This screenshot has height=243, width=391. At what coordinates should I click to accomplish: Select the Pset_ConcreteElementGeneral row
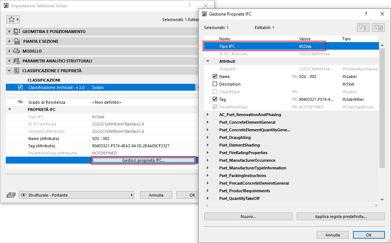[x=291, y=122]
